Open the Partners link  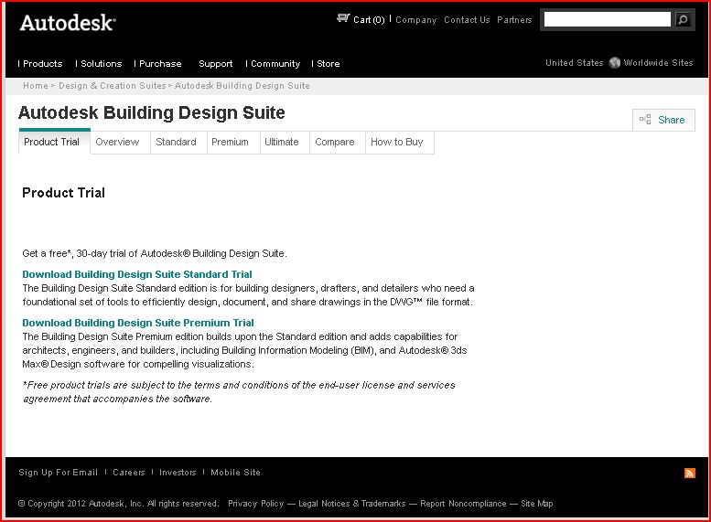point(514,20)
